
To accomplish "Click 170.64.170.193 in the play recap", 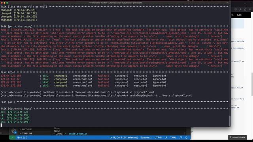I will (x=11, y=86).
